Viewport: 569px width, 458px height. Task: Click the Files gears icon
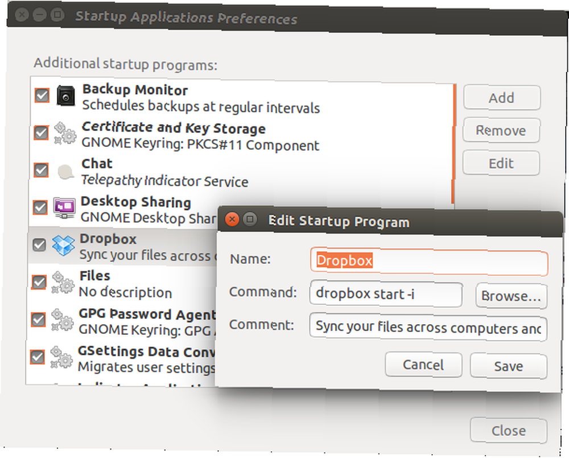point(63,283)
